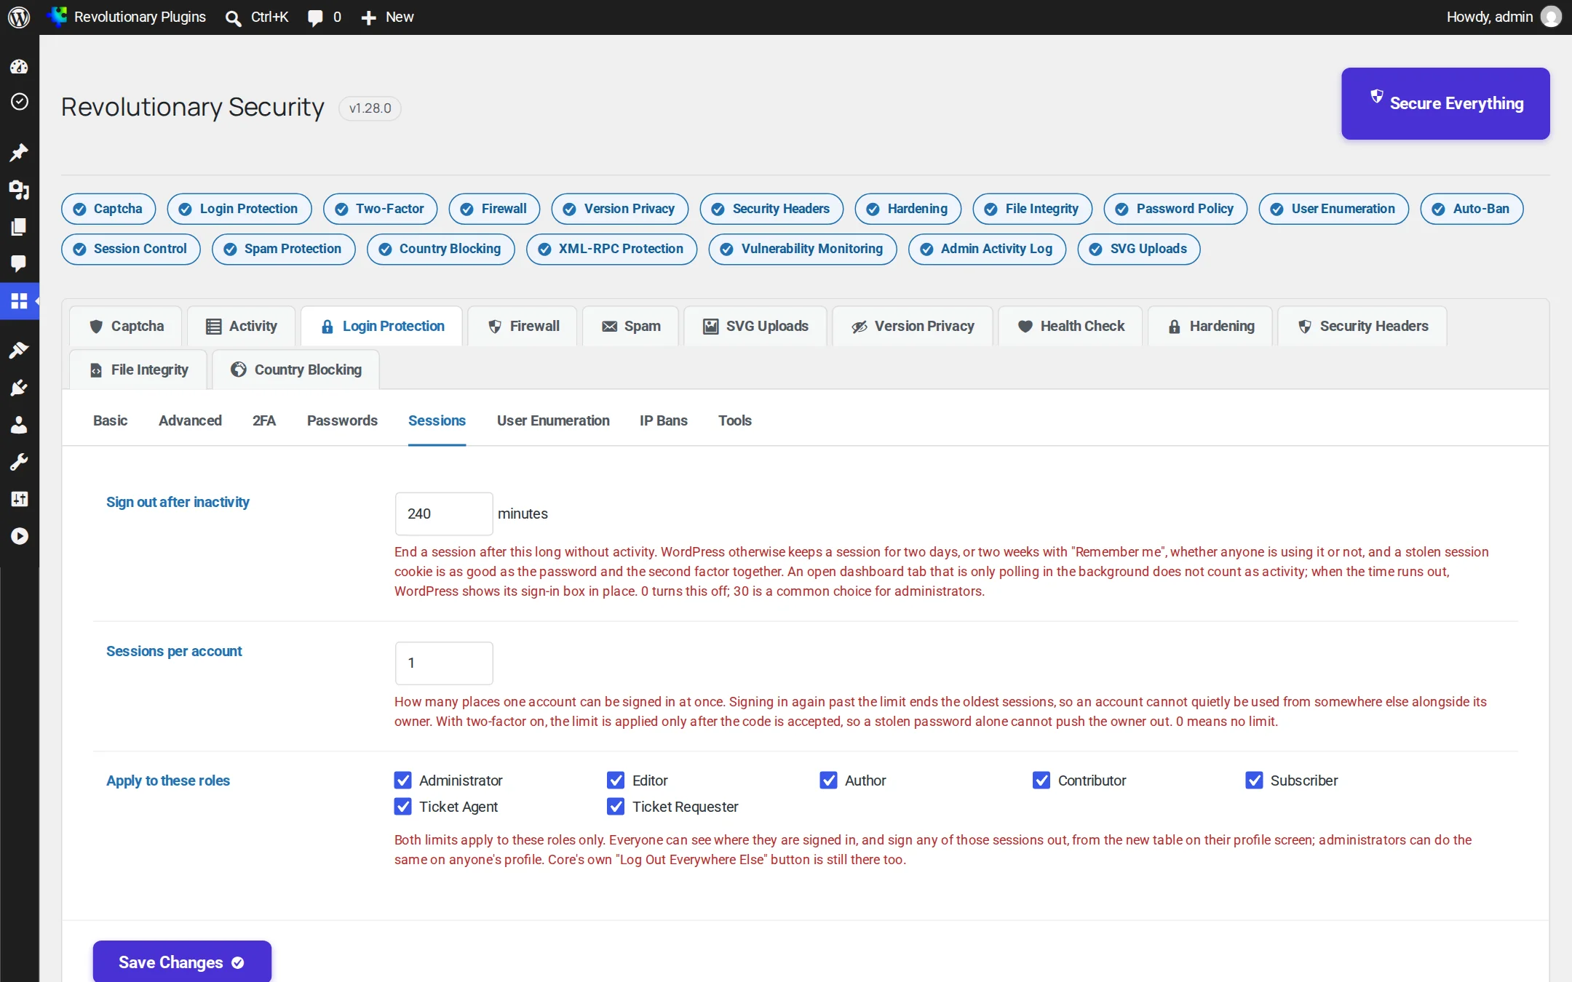Open the WordPress logo menu
Image resolution: width=1572 pixels, height=982 pixels.
pos(19,17)
